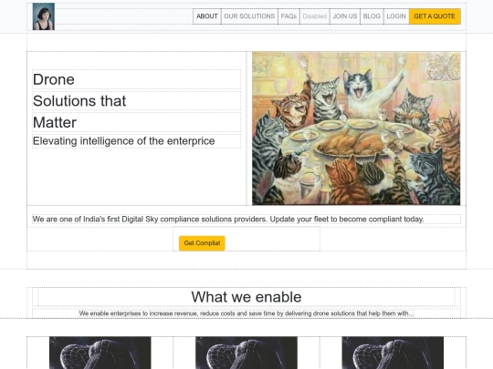Open the ABOUT menu item
Image resolution: width=493 pixels, height=369 pixels.
[207, 16]
